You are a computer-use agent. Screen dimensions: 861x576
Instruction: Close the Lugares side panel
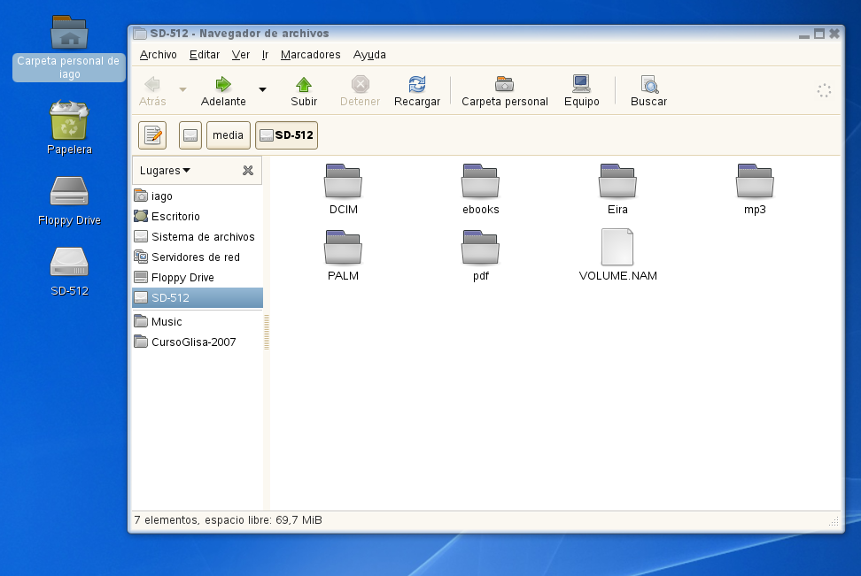[248, 170]
